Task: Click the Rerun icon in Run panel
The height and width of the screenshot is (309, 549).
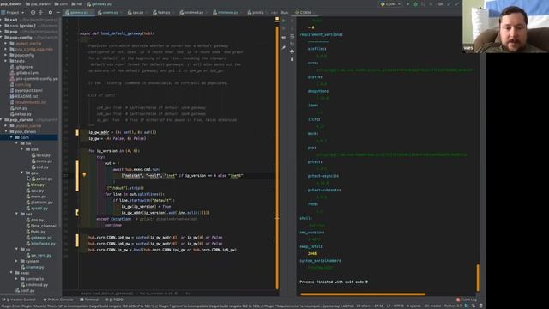Action: tap(284, 21)
